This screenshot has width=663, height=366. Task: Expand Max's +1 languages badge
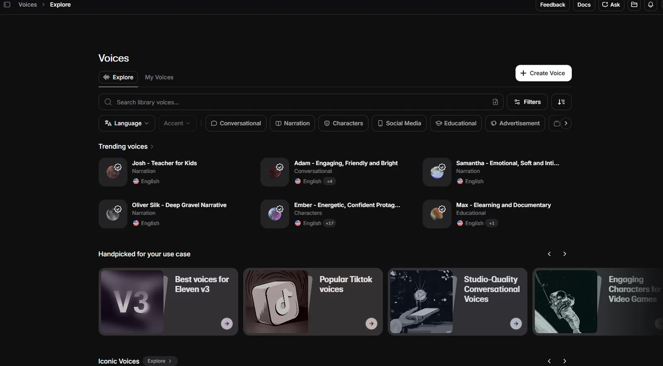coord(491,223)
